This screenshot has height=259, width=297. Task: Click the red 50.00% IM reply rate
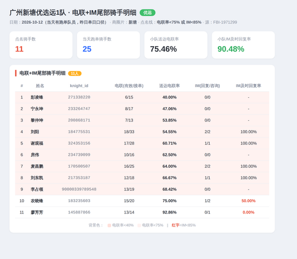coord(248,201)
